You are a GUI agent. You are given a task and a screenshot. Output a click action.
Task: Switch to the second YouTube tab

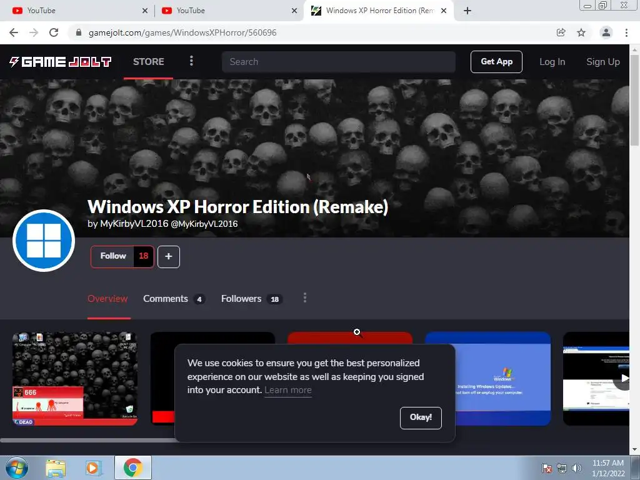pos(229,11)
